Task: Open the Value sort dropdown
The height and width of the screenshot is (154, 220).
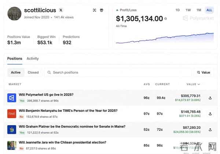Action: pyautogui.click(x=203, y=73)
